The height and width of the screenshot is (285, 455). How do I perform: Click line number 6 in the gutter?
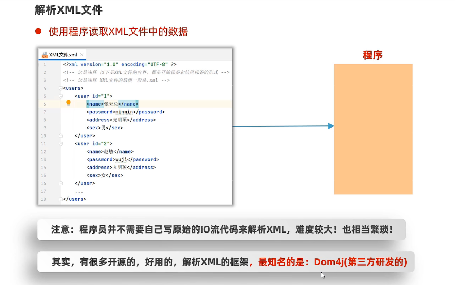[x=45, y=104]
